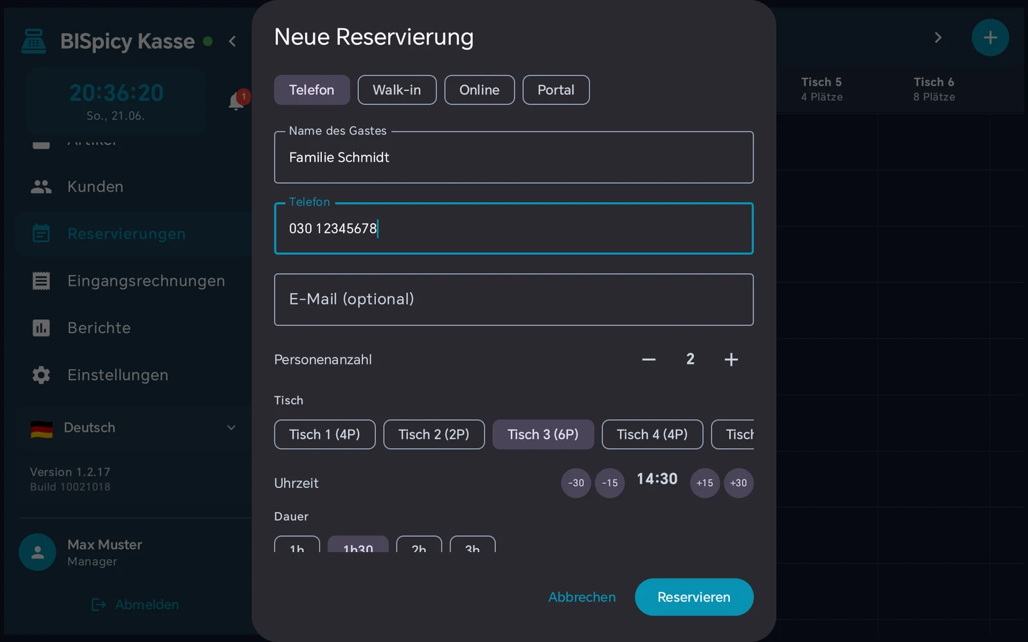This screenshot has height=642, width=1028.
Task: Click the Reservierungen calendar icon
Action: (41, 234)
